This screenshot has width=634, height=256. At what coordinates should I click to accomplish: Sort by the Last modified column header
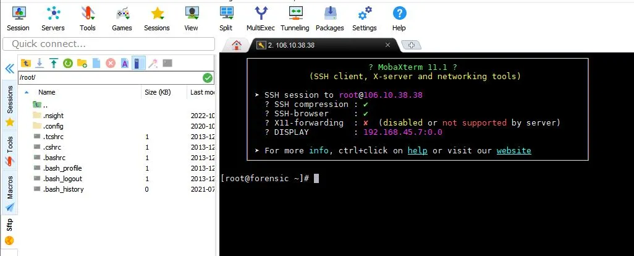pos(201,92)
